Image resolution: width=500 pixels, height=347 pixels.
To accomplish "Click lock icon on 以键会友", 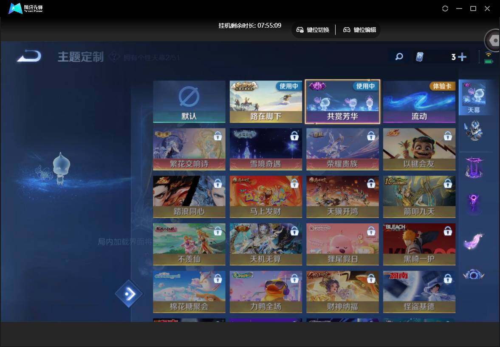I will pyautogui.click(x=448, y=136).
